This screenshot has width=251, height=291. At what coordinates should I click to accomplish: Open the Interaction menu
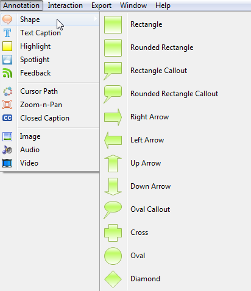click(x=65, y=5)
